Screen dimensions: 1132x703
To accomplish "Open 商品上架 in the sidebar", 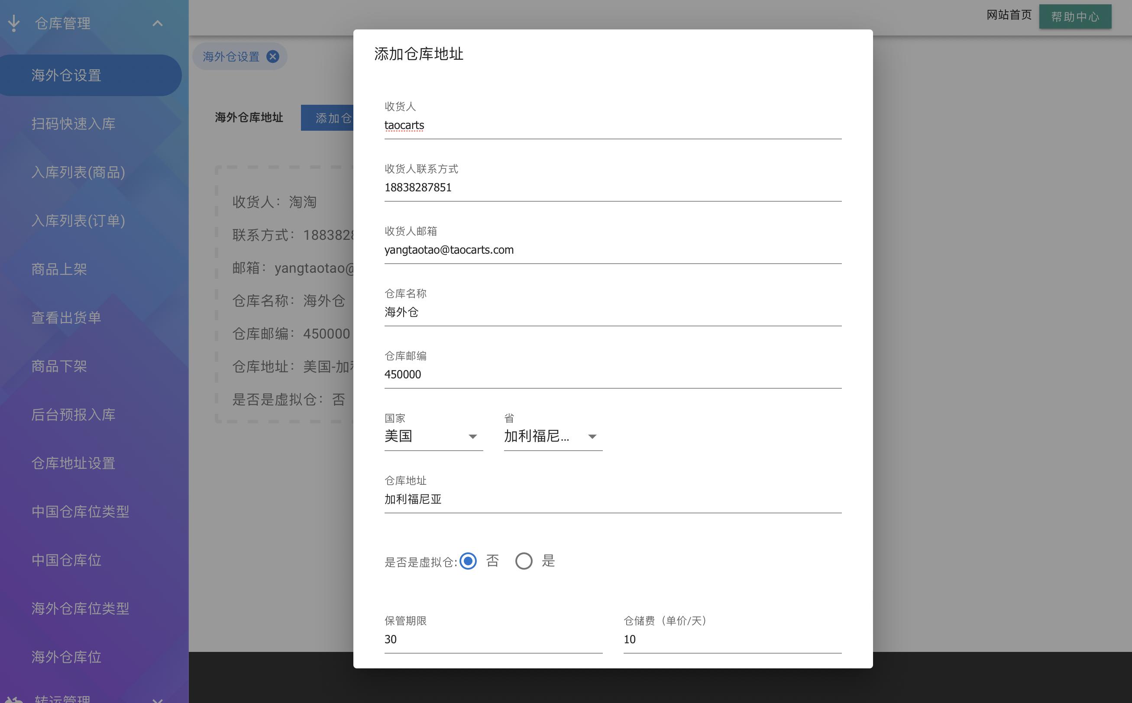I will tap(58, 269).
